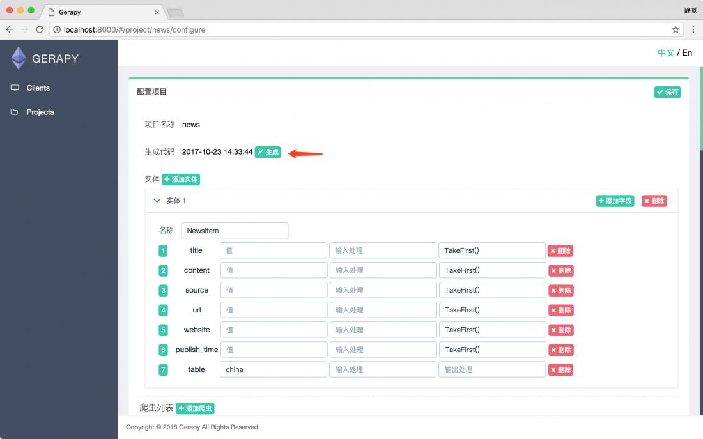Viewport: 703px width, 439px height.
Task: Click input processor field for publish_time
Action: click(x=383, y=350)
